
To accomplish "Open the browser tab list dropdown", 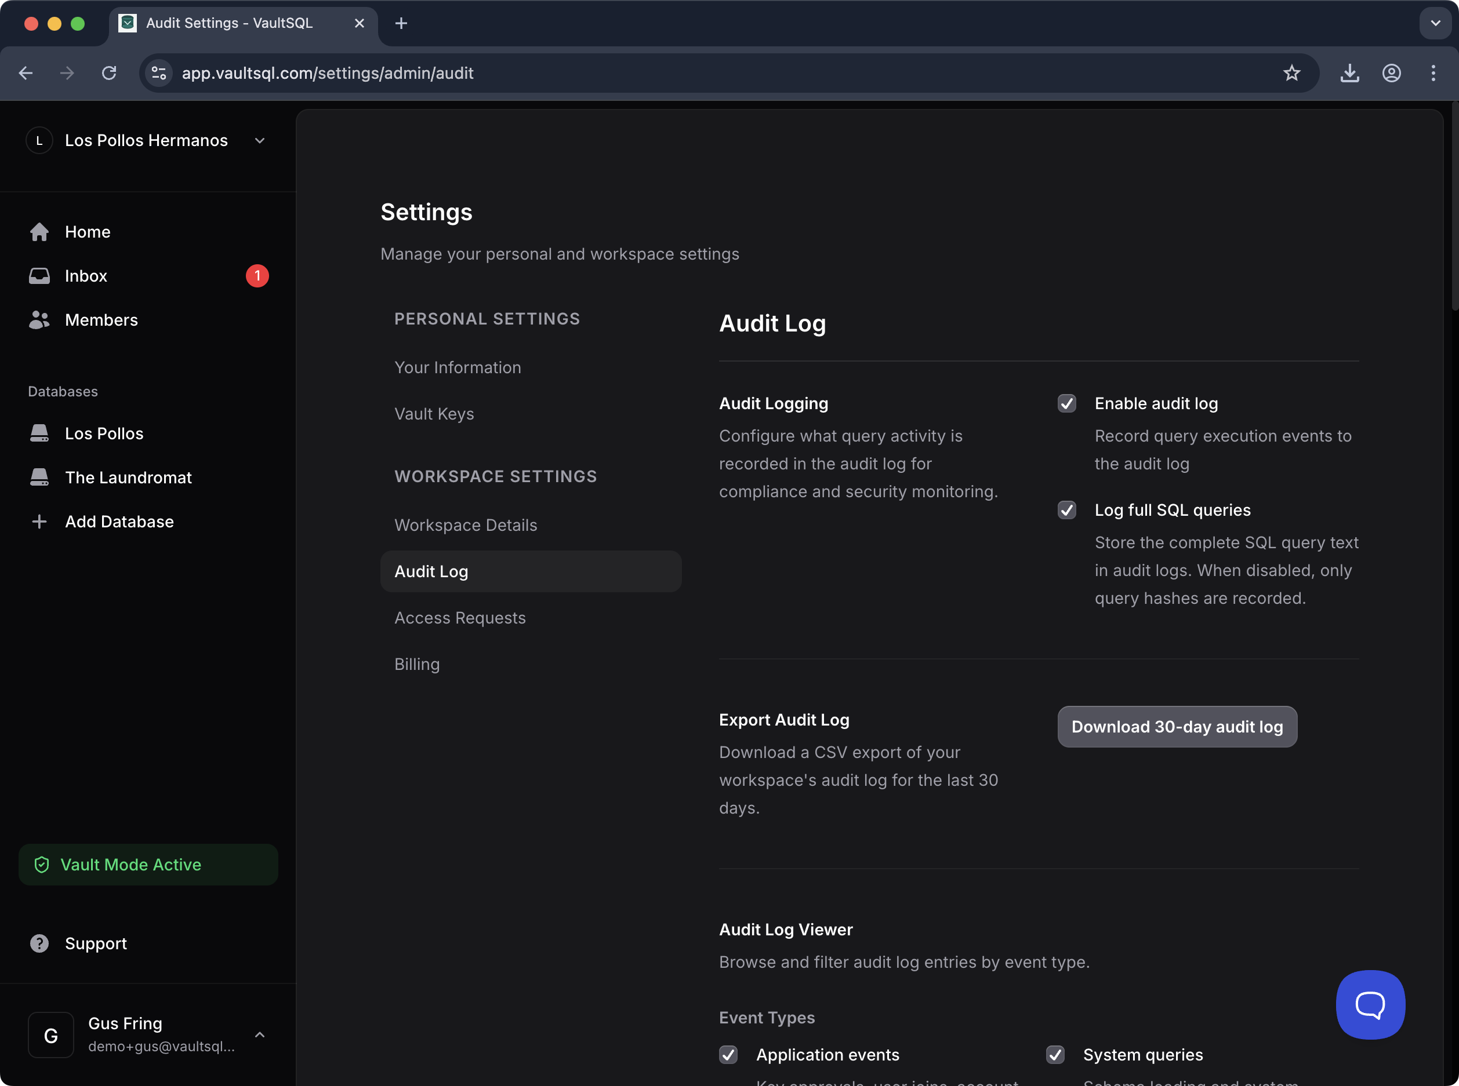I will [1435, 23].
